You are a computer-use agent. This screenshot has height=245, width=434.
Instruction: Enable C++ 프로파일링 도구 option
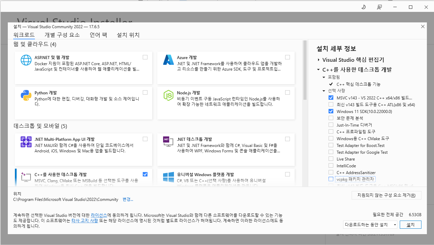point(331,132)
